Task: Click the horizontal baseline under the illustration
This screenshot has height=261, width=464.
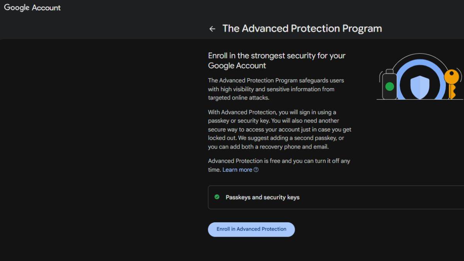Action: (420, 100)
